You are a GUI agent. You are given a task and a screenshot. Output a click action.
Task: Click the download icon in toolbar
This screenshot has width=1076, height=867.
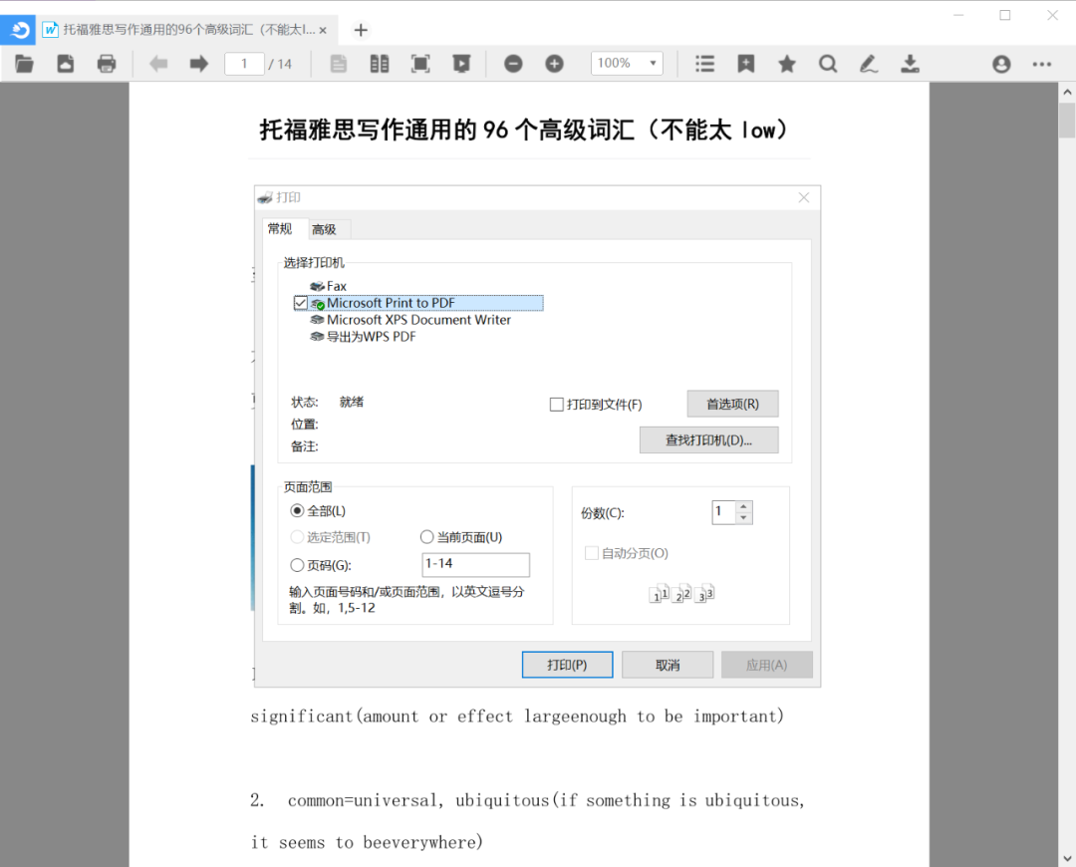(x=910, y=64)
